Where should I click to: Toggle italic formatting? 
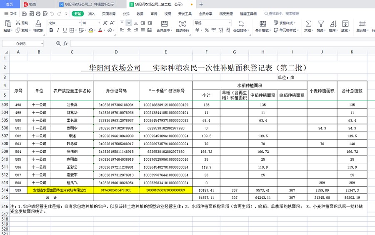[58, 30]
